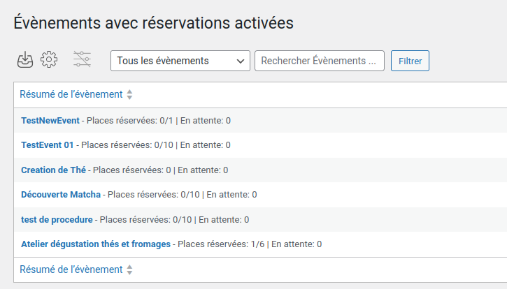
Task: Click the export bookings download icon
Action: pyautogui.click(x=25, y=60)
